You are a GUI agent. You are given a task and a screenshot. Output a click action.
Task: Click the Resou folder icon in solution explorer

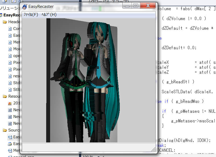click(x=5, y=96)
